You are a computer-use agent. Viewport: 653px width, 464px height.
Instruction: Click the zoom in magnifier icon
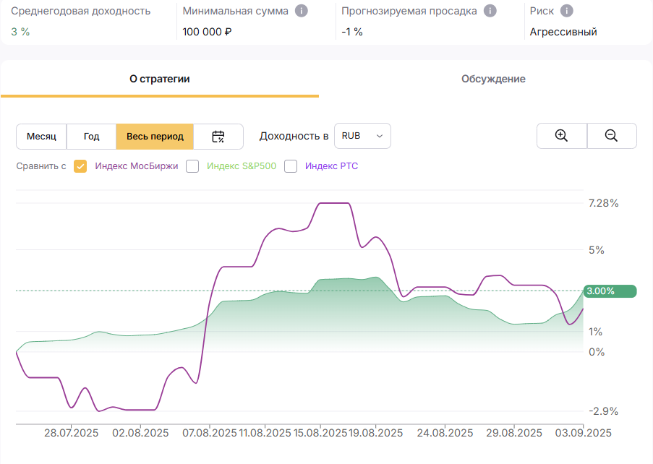point(561,136)
